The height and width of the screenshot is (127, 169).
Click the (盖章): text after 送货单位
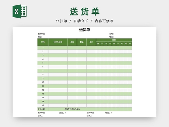[109, 113]
